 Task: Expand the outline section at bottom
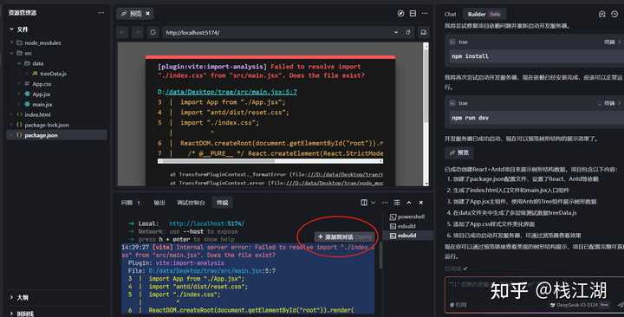(x=23, y=297)
